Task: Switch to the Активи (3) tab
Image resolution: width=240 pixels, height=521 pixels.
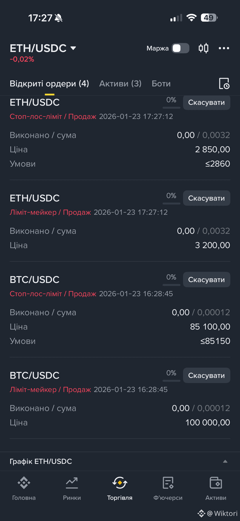Action: (x=120, y=84)
